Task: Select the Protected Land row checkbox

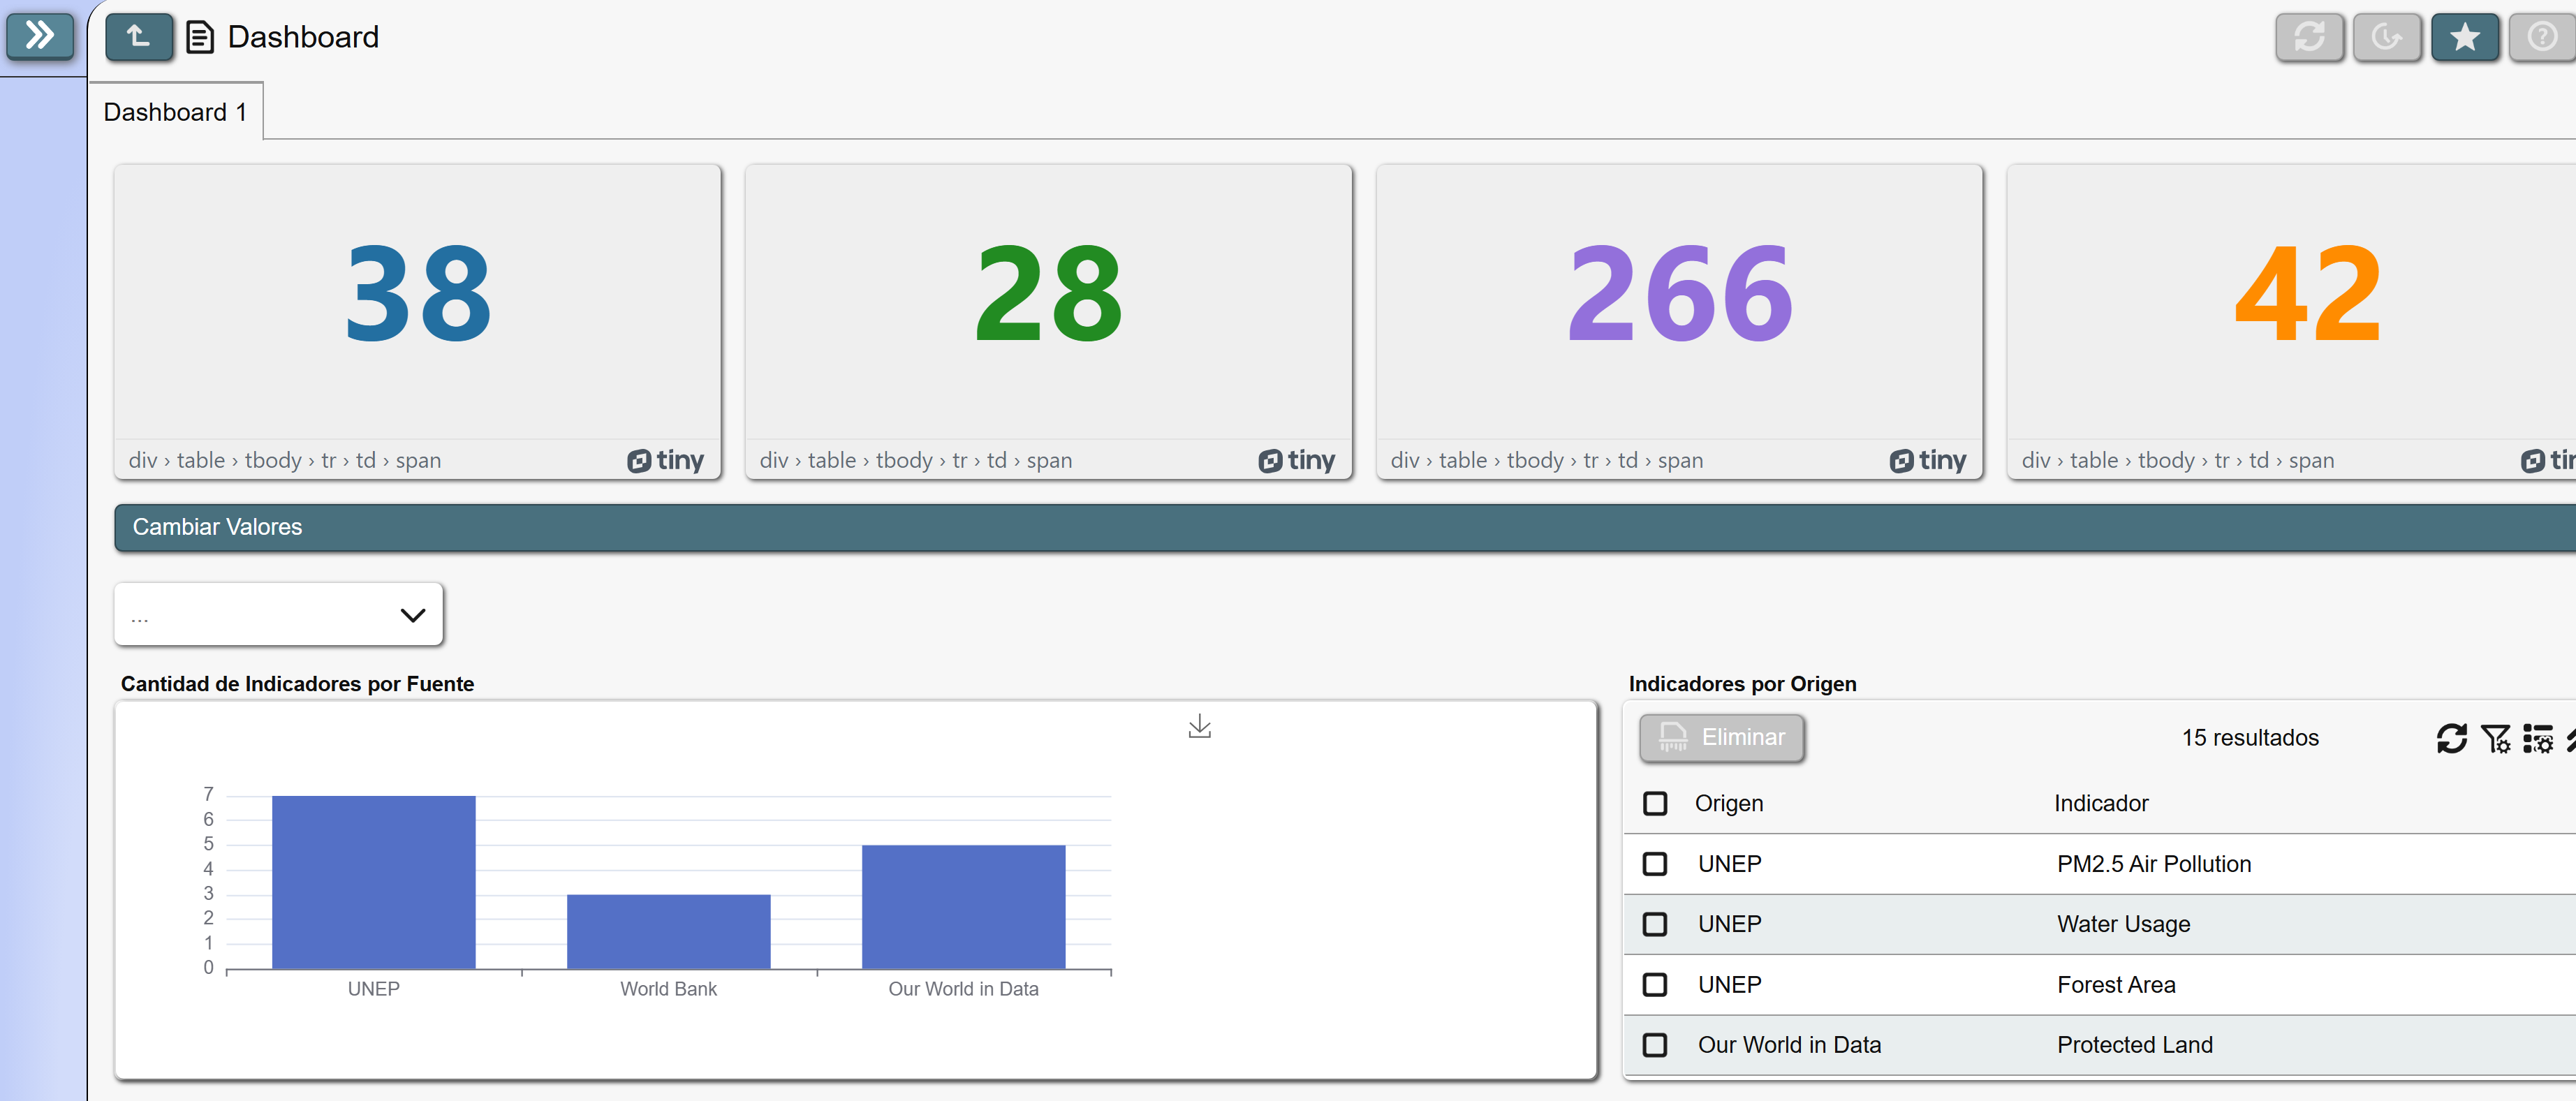Action: coord(1655,1045)
